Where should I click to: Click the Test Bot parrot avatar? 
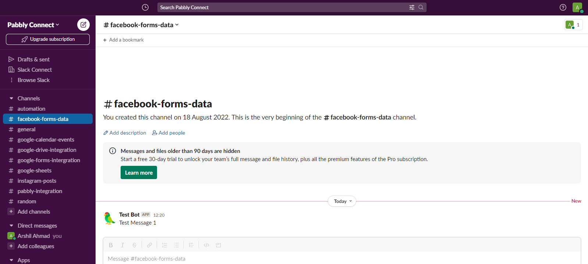[x=109, y=218]
